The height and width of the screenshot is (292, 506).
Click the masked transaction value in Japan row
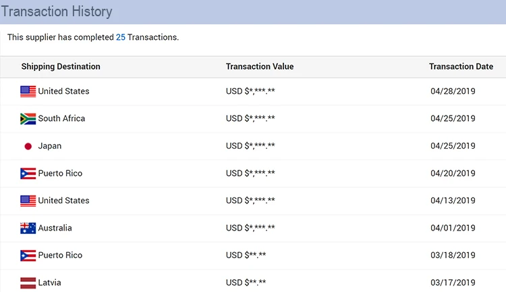click(250, 146)
